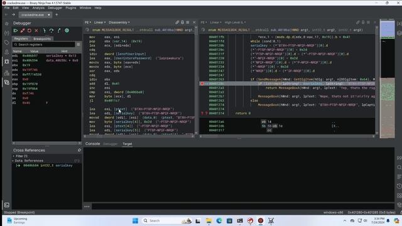Open the Analysis menu
Image resolution: width=402 pixels, height=226 pixels.
click(x=38, y=8)
